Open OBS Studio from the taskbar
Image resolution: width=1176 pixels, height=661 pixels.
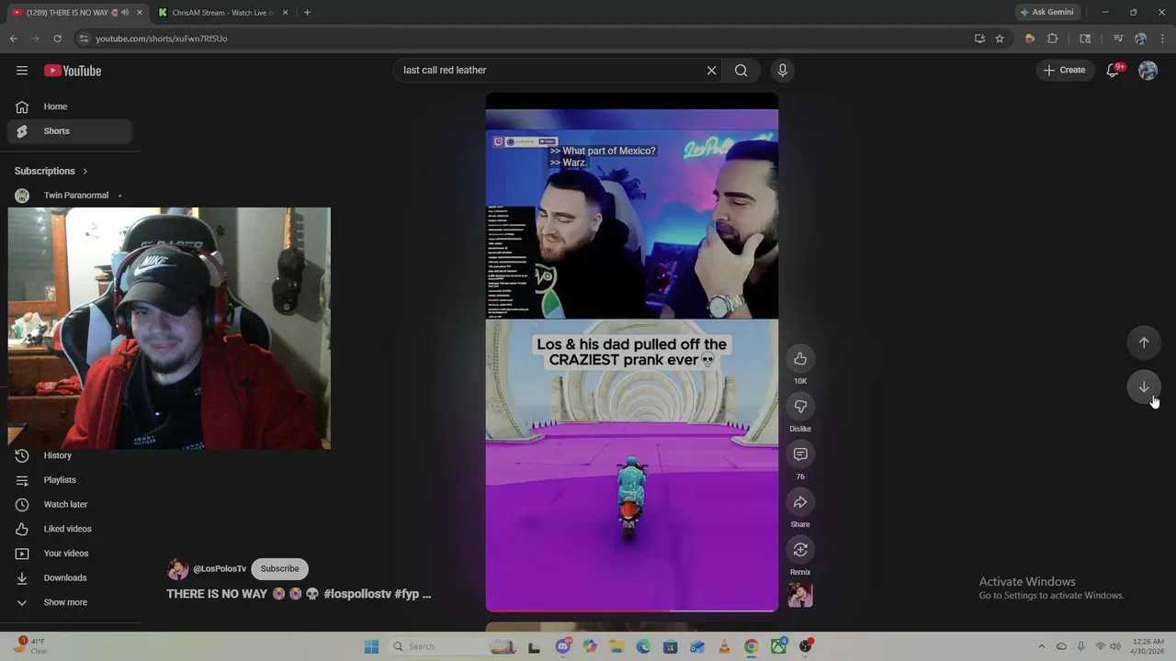(806, 646)
